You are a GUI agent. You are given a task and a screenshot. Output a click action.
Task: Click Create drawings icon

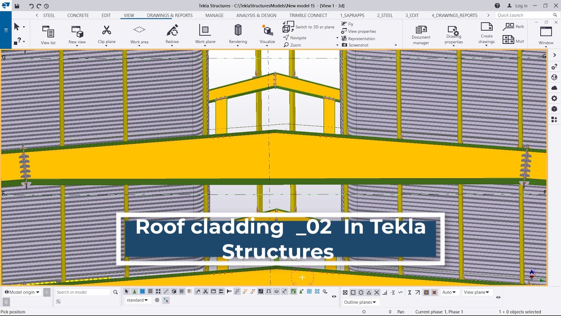coord(486,27)
